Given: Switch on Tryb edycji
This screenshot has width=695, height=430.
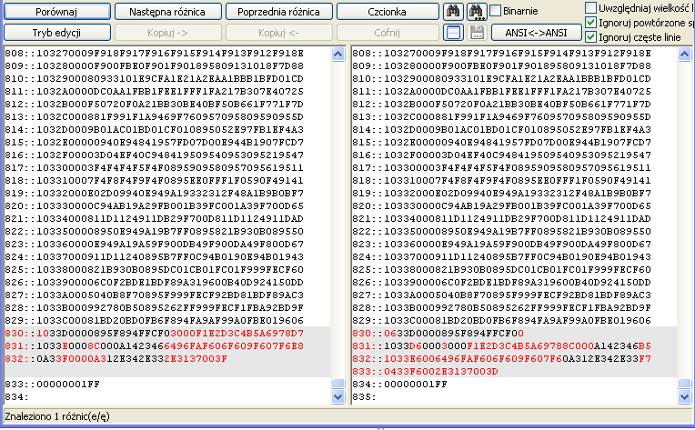Looking at the screenshot, I should pyautogui.click(x=56, y=33).
